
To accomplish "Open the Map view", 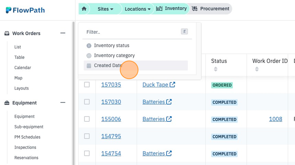I will [18, 78].
